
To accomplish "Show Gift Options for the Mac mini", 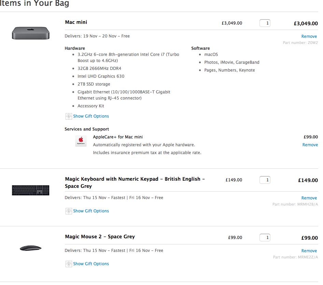I will [x=91, y=116].
